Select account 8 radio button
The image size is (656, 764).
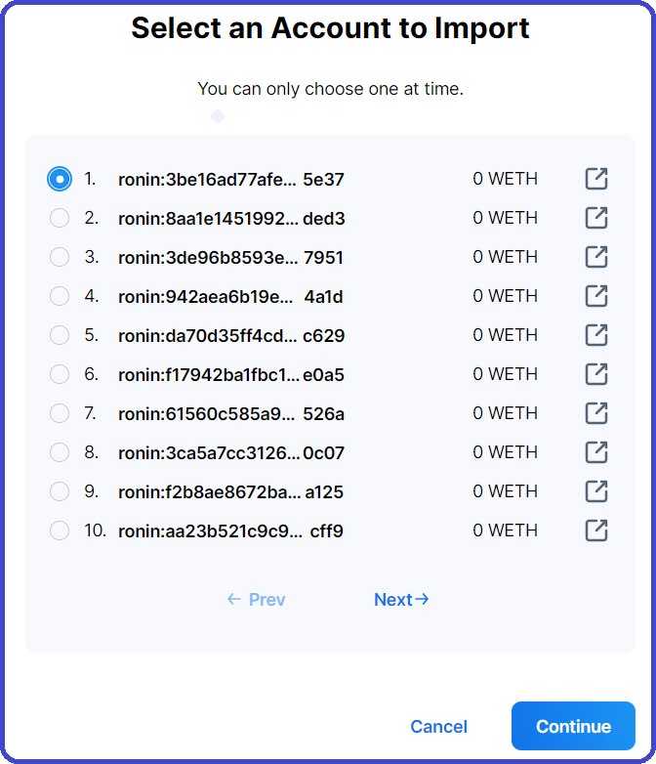(x=60, y=452)
